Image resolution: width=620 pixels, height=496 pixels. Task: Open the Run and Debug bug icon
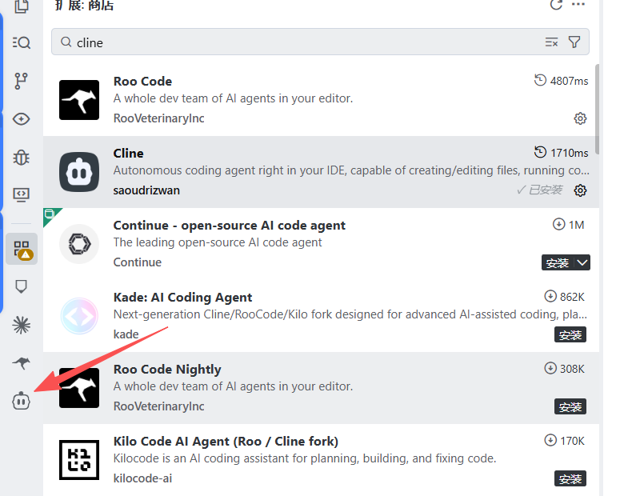pos(22,157)
